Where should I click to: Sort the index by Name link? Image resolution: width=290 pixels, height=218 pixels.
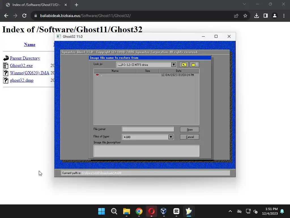click(x=29, y=45)
